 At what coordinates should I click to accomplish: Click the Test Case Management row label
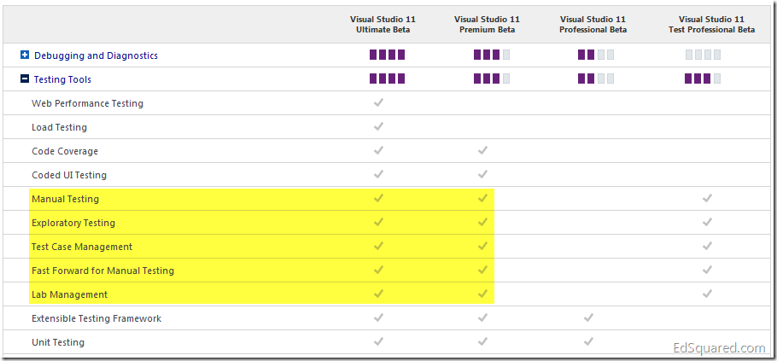tap(82, 247)
